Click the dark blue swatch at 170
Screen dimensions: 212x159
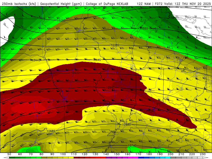pos(141,158)
